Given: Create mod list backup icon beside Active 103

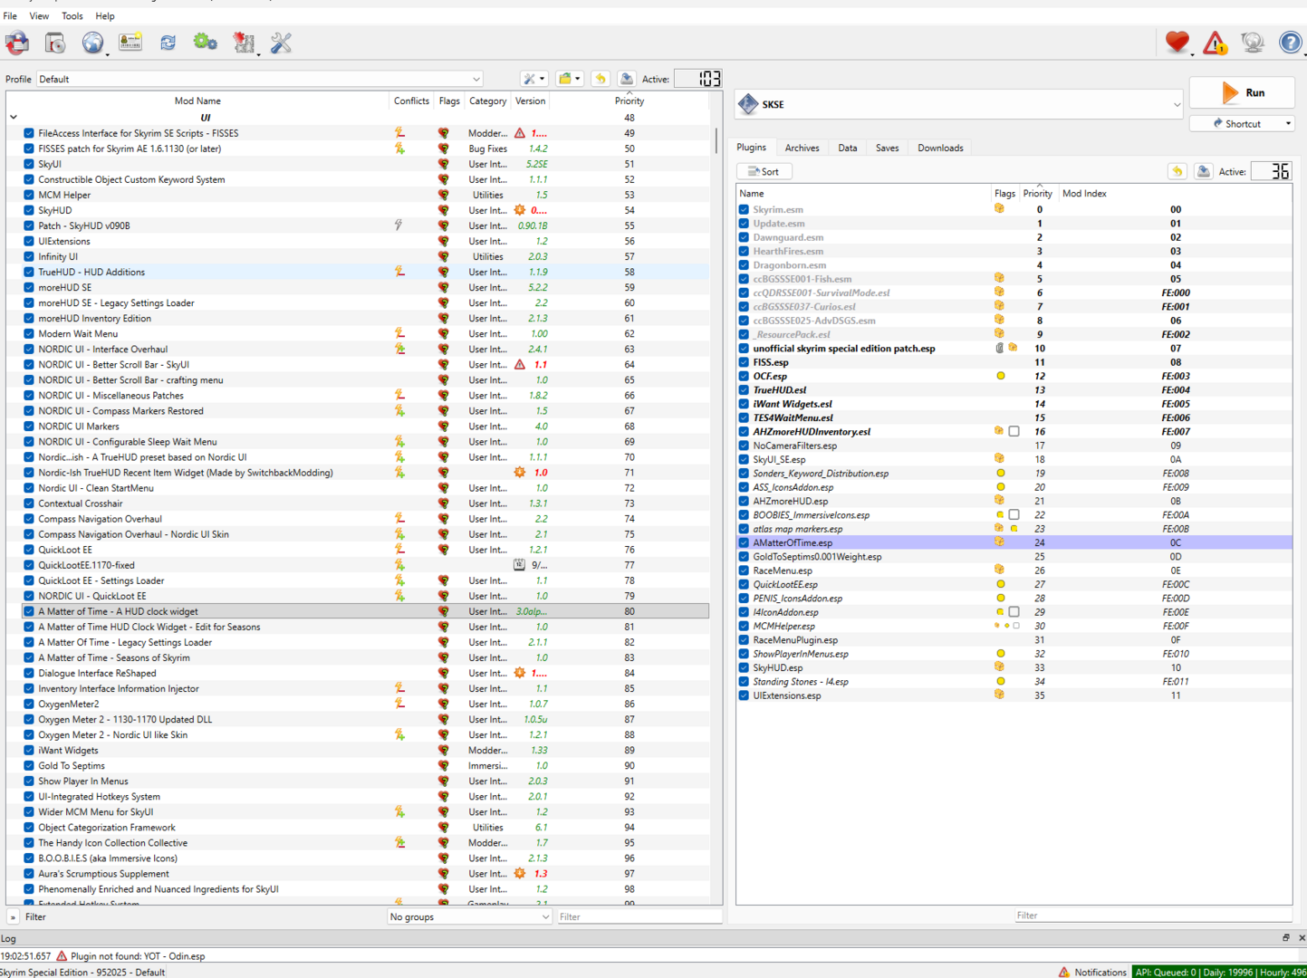Looking at the screenshot, I should click(x=627, y=79).
